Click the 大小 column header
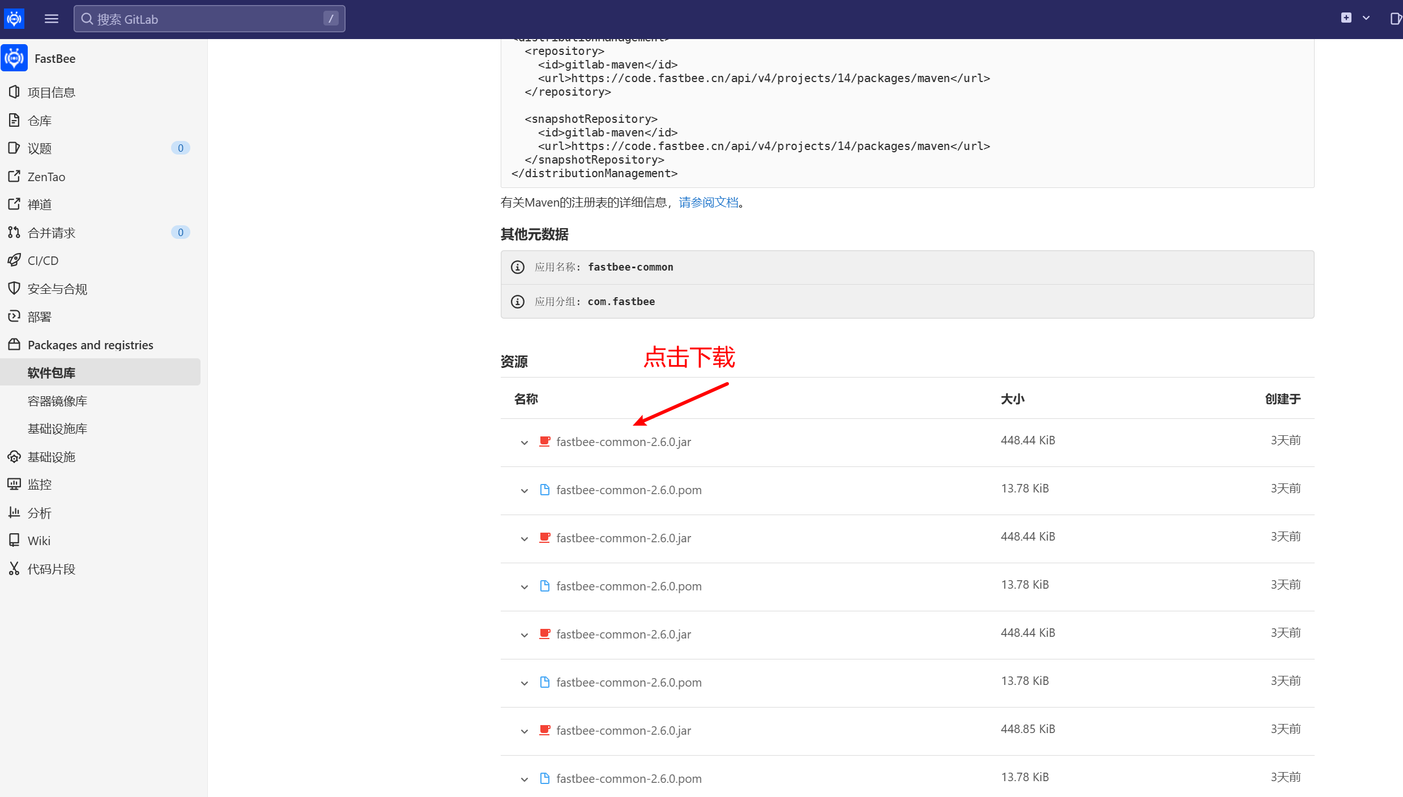1403x797 pixels. click(x=1012, y=399)
